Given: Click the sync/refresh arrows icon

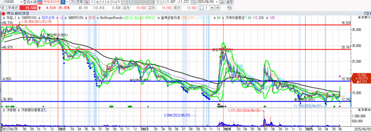Looking at the screenshot, I should [x=229, y=8].
